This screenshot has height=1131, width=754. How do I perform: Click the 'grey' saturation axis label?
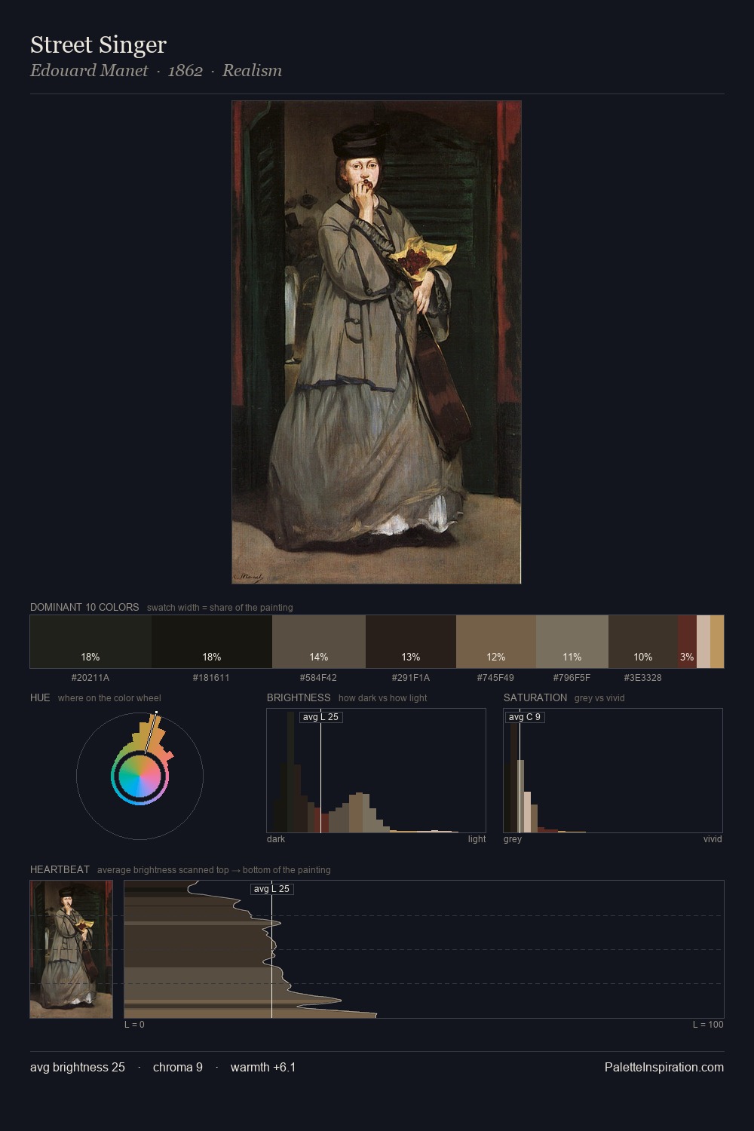pyautogui.click(x=513, y=839)
